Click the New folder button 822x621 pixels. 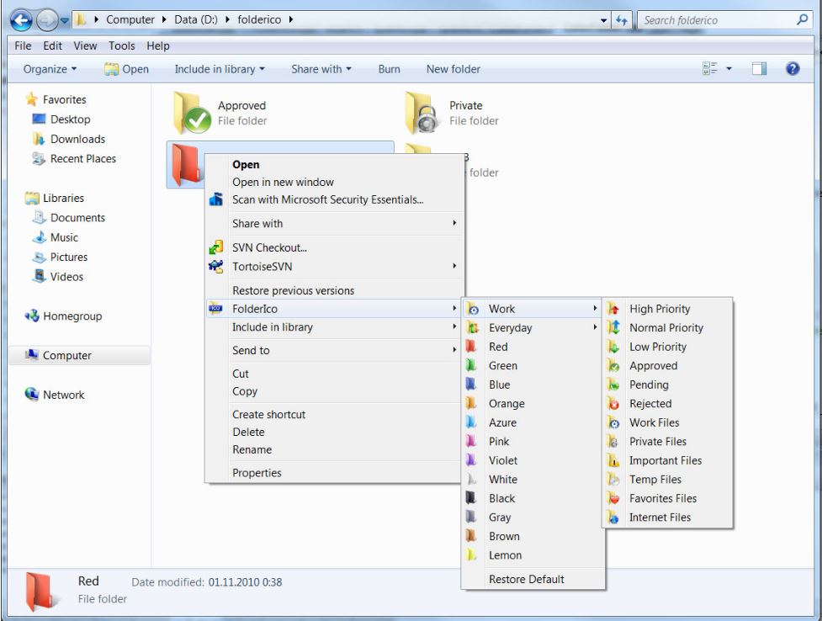point(453,69)
